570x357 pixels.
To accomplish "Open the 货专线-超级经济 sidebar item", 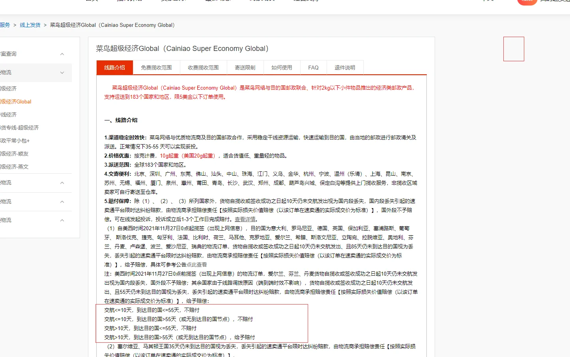I will 19,128.
